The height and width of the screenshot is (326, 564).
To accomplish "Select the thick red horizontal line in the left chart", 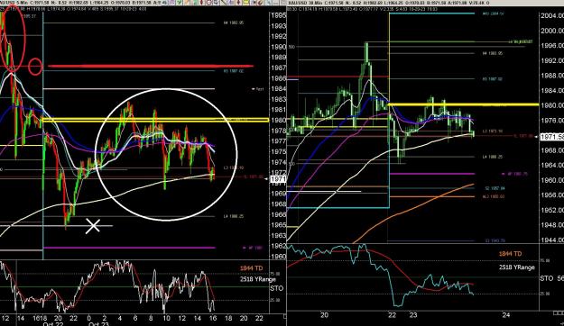I will pos(151,66).
